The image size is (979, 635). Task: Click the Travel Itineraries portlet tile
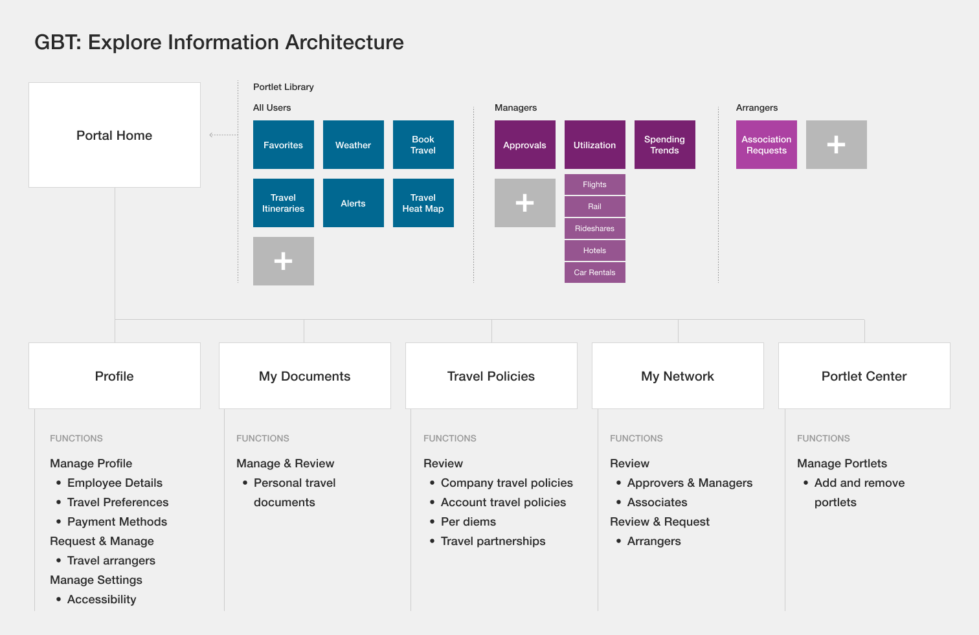click(x=284, y=203)
